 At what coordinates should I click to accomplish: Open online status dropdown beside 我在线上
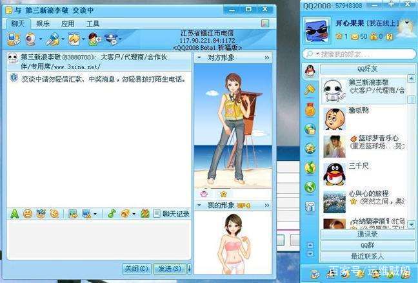pos(407,23)
